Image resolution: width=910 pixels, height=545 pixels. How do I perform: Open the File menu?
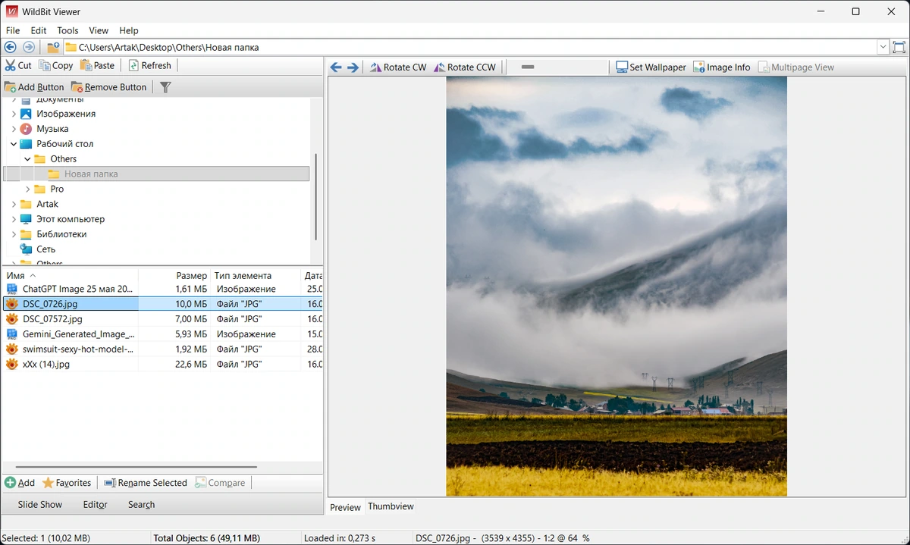[x=13, y=30]
